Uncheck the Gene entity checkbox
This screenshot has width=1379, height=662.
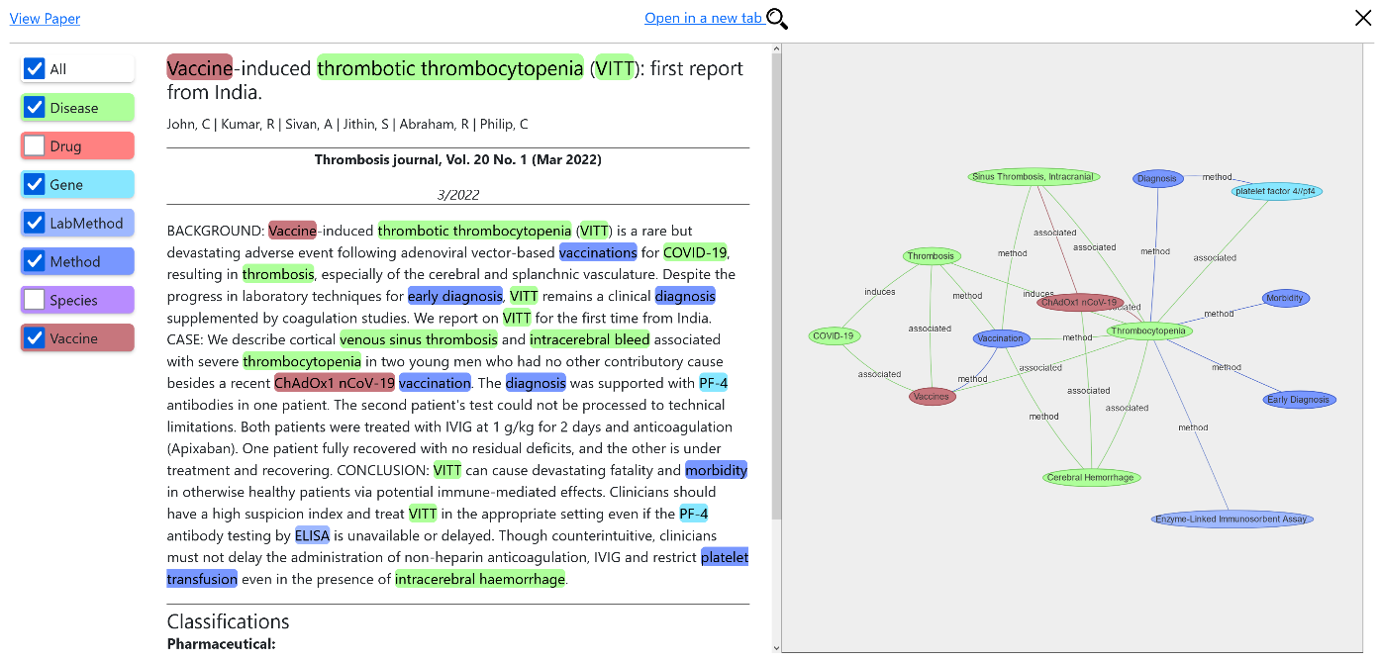click(35, 184)
